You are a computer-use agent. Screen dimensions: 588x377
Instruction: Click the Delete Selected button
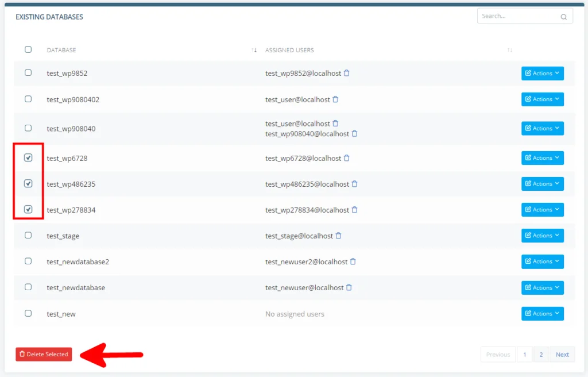point(43,355)
